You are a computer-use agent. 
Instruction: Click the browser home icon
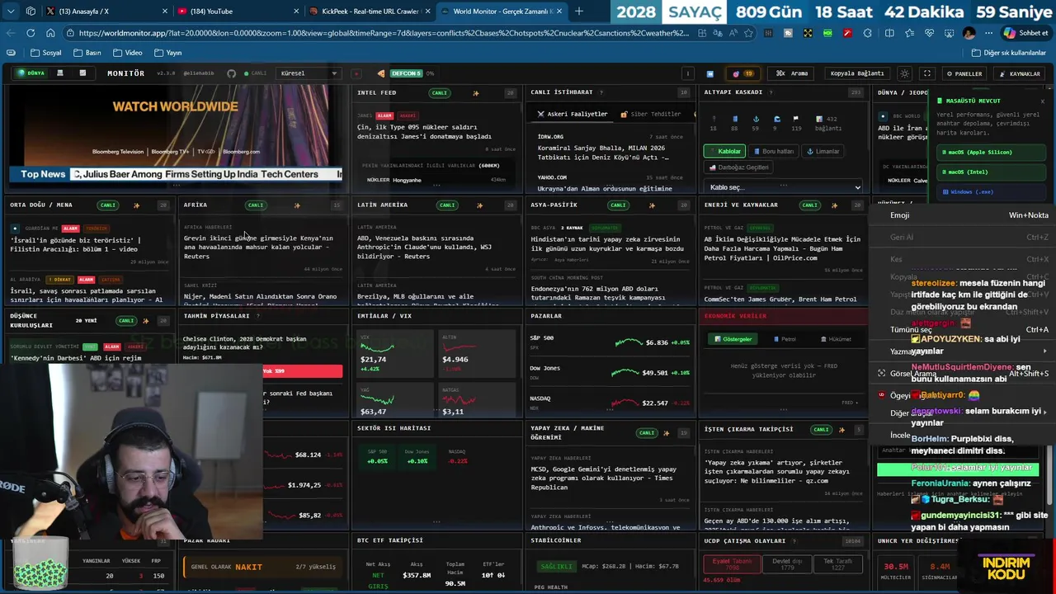point(50,33)
